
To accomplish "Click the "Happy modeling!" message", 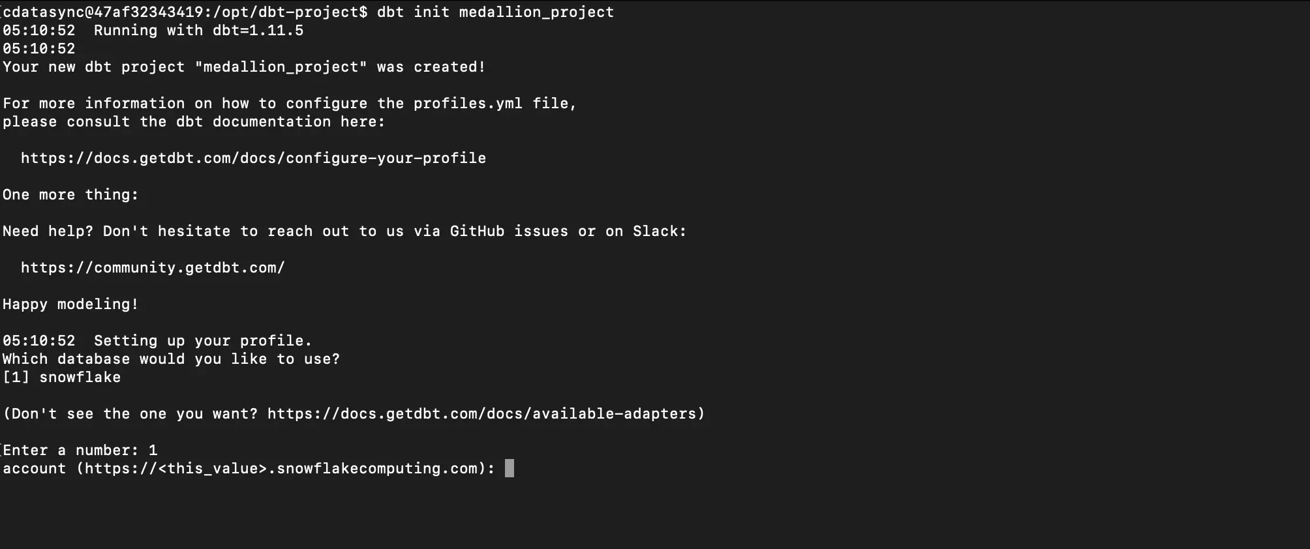I will tap(70, 304).
